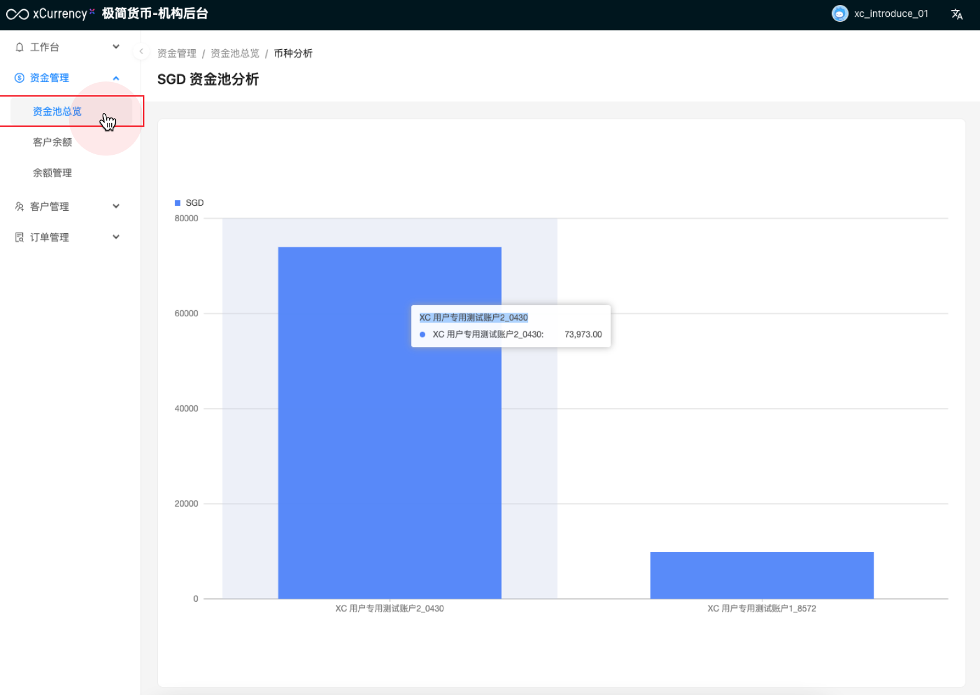Click the XC 用户专用测试账户1_8572 bar
The width and height of the screenshot is (980, 695).
click(x=762, y=575)
